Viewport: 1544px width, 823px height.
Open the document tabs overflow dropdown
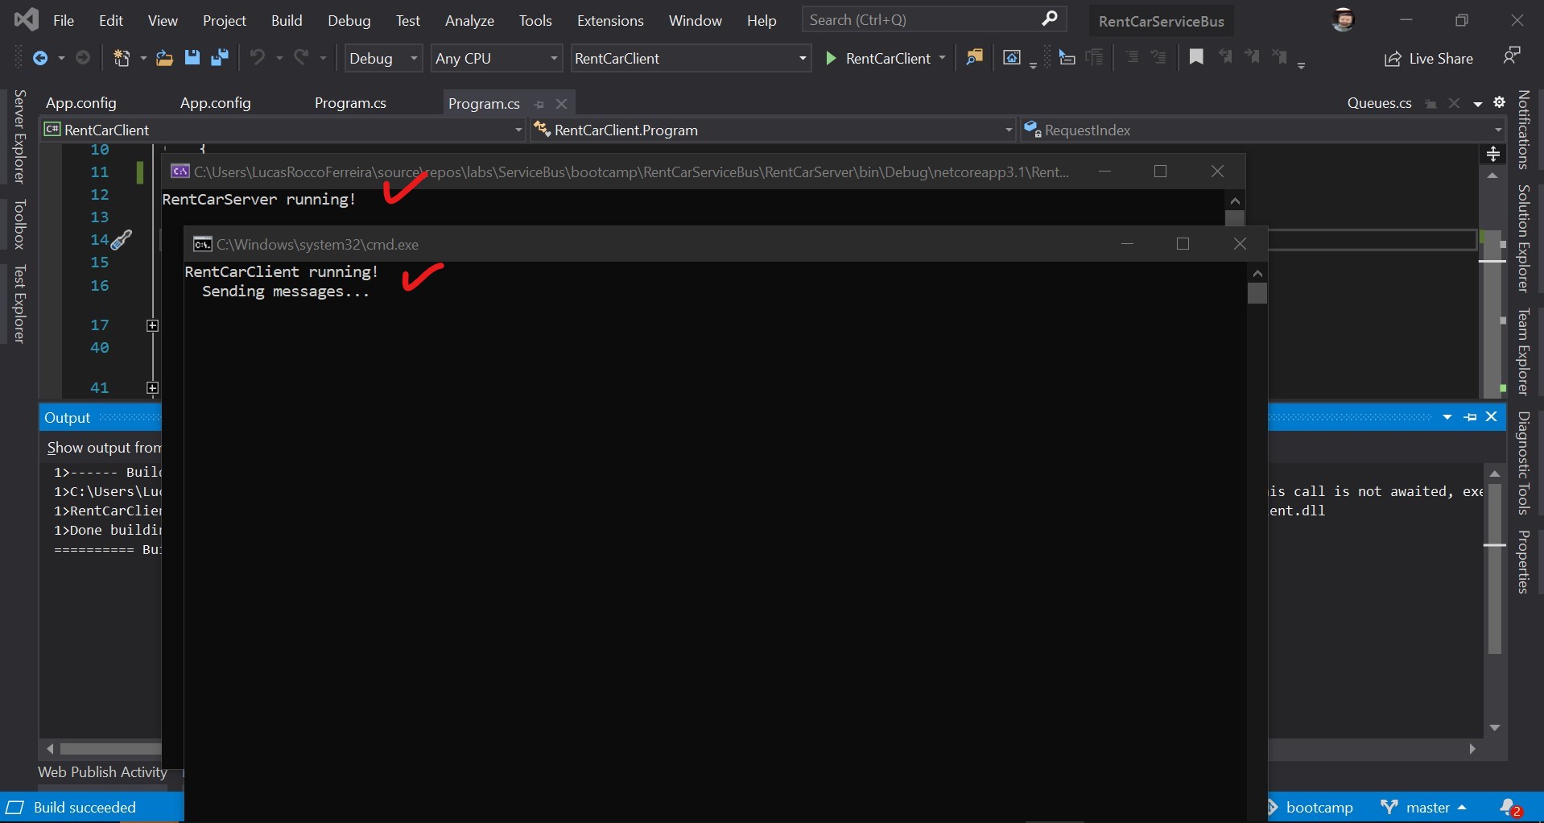1478,104
